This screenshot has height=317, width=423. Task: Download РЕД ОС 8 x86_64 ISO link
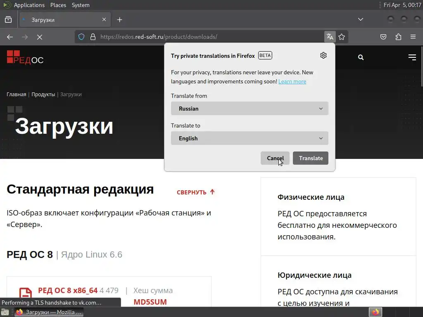(x=68, y=290)
